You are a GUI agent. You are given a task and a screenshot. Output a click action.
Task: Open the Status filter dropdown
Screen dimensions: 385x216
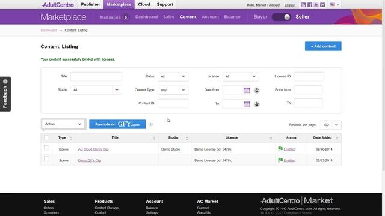(173, 76)
